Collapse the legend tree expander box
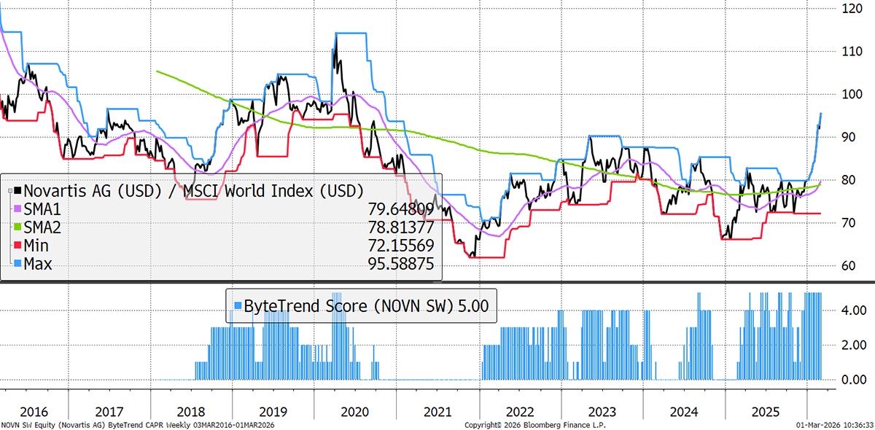The width and height of the screenshot is (875, 430). point(9,191)
